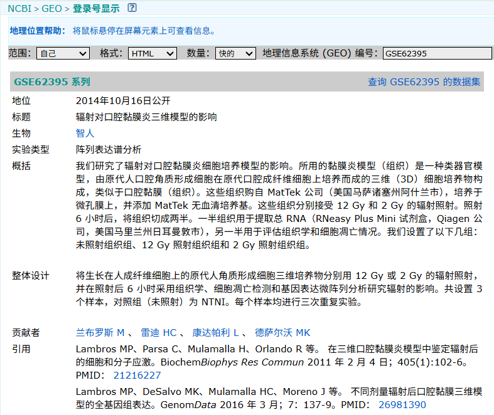Click the GSE62395 系列 heading
Screen dimensions: 494x415
[x=52, y=81]
